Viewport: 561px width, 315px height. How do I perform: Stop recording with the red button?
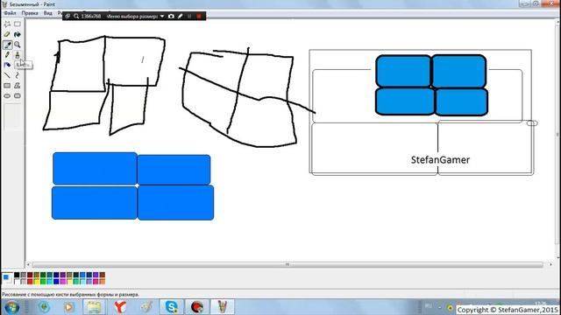pyautogui.click(x=199, y=16)
